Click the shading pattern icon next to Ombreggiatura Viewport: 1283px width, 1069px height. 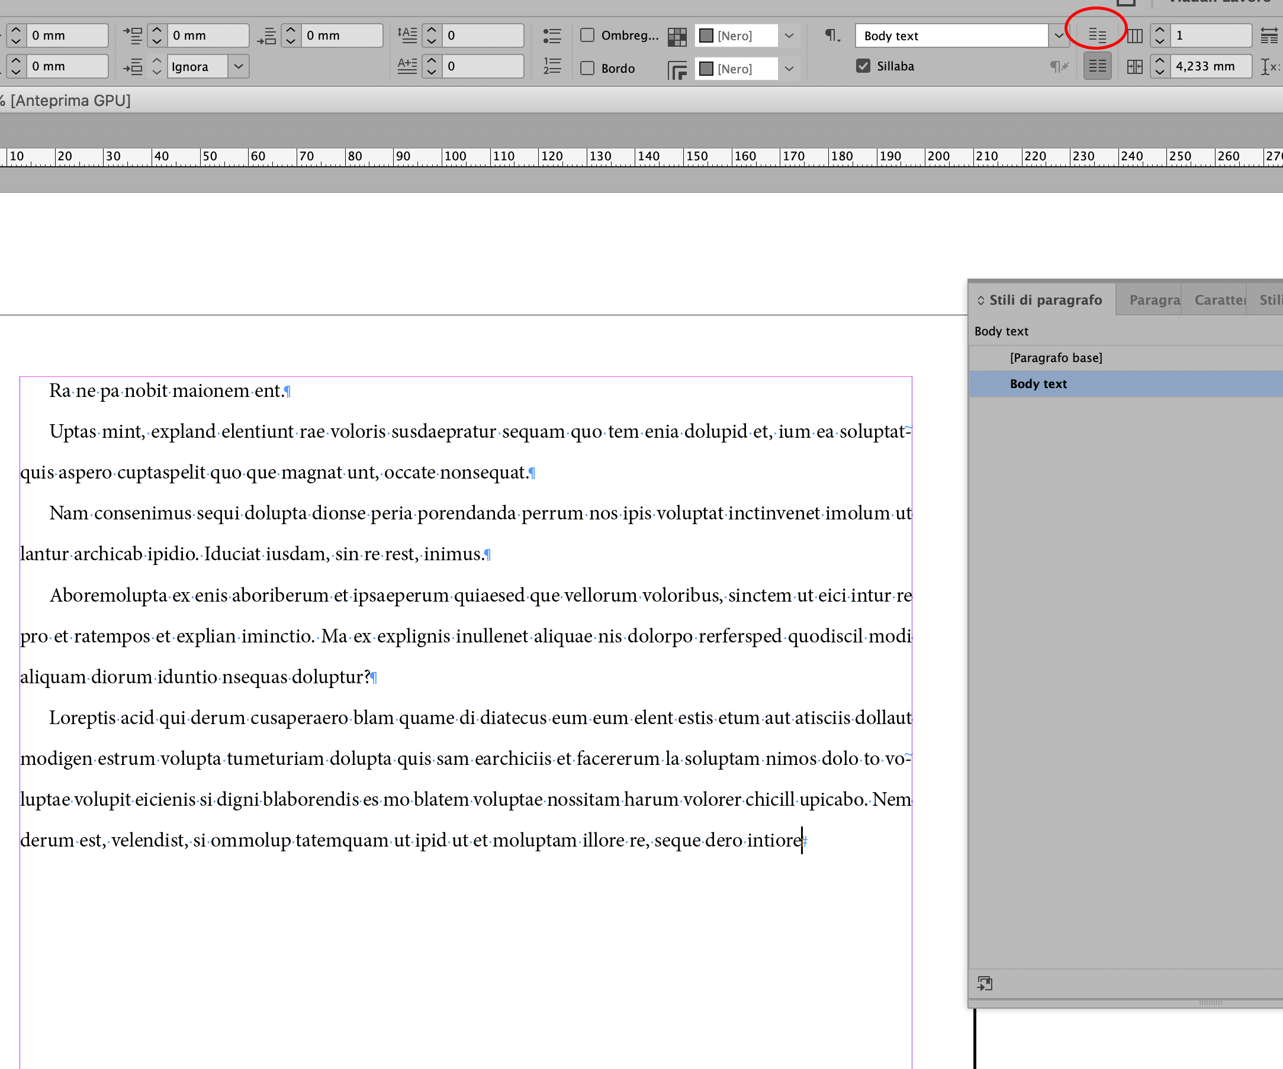pyautogui.click(x=677, y=37)
